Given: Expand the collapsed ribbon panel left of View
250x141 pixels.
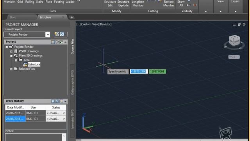Looking at the screenshot, I should click(206, 11).
